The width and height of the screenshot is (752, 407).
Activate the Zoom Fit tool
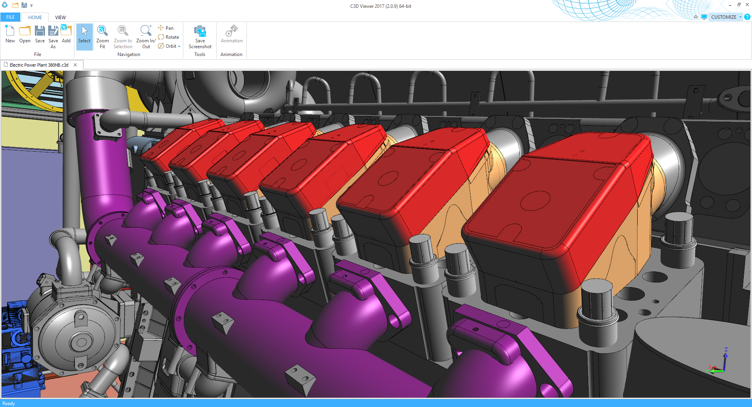click(x=102, y=35)
